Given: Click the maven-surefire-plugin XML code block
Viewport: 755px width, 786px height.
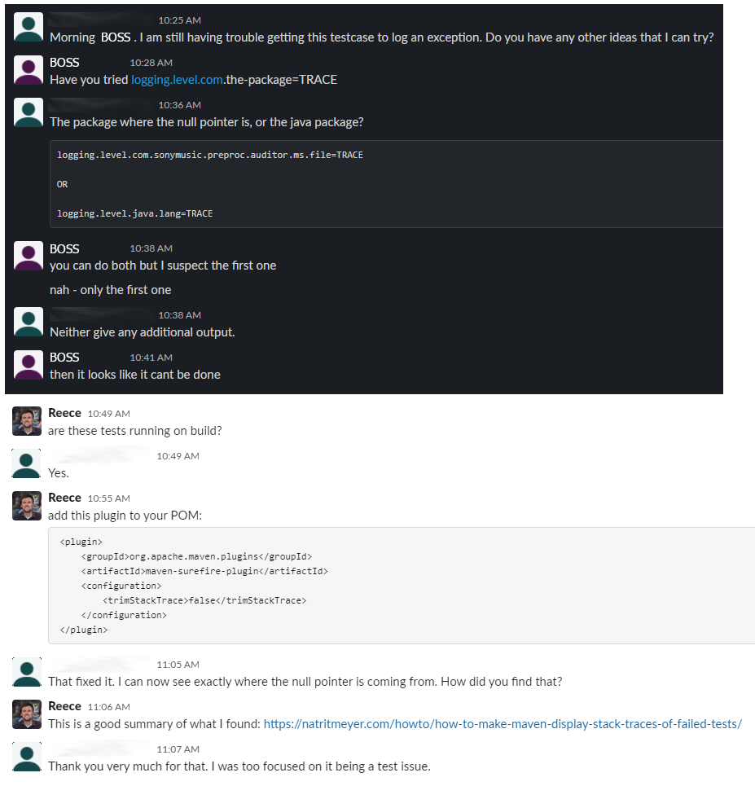Looking at the screenshot, I should 402,586.
